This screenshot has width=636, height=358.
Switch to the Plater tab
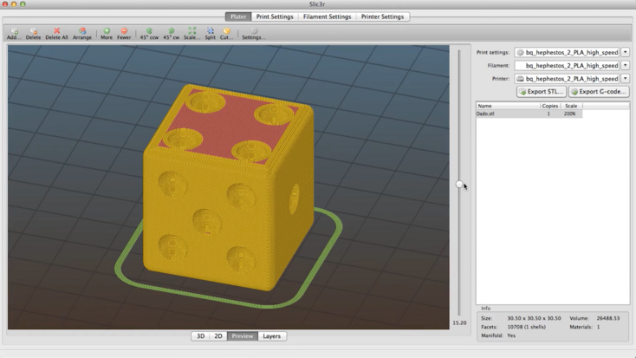click(x=238, y=16)
